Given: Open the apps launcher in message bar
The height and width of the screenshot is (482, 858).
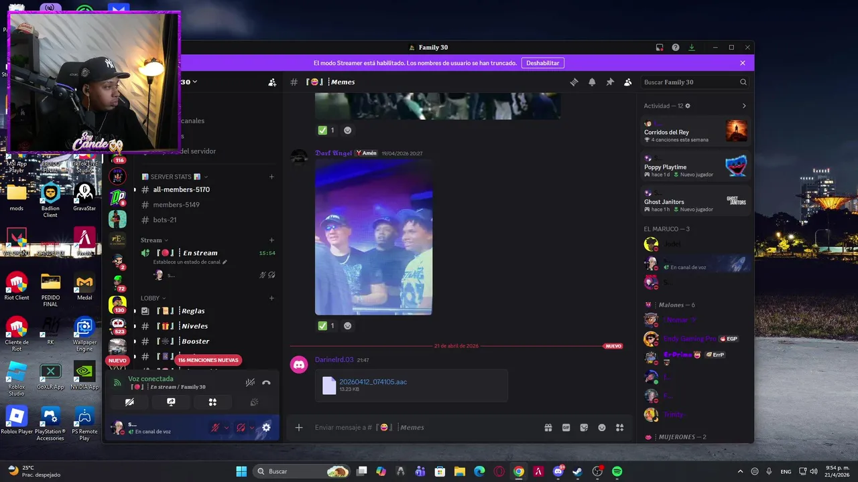Looking at the screenshot, I should [x=620, y=428].
